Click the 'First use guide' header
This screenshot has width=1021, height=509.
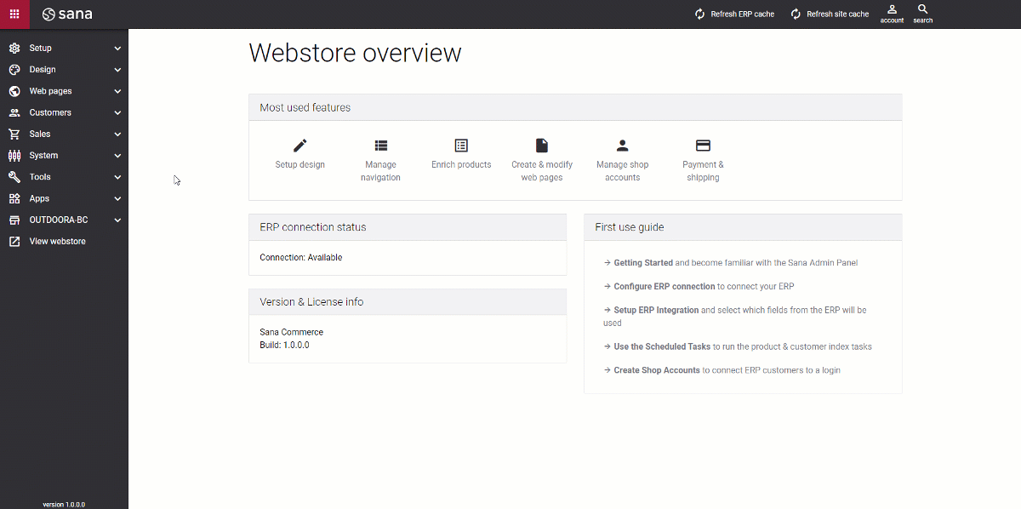click(x=743, y=227)
